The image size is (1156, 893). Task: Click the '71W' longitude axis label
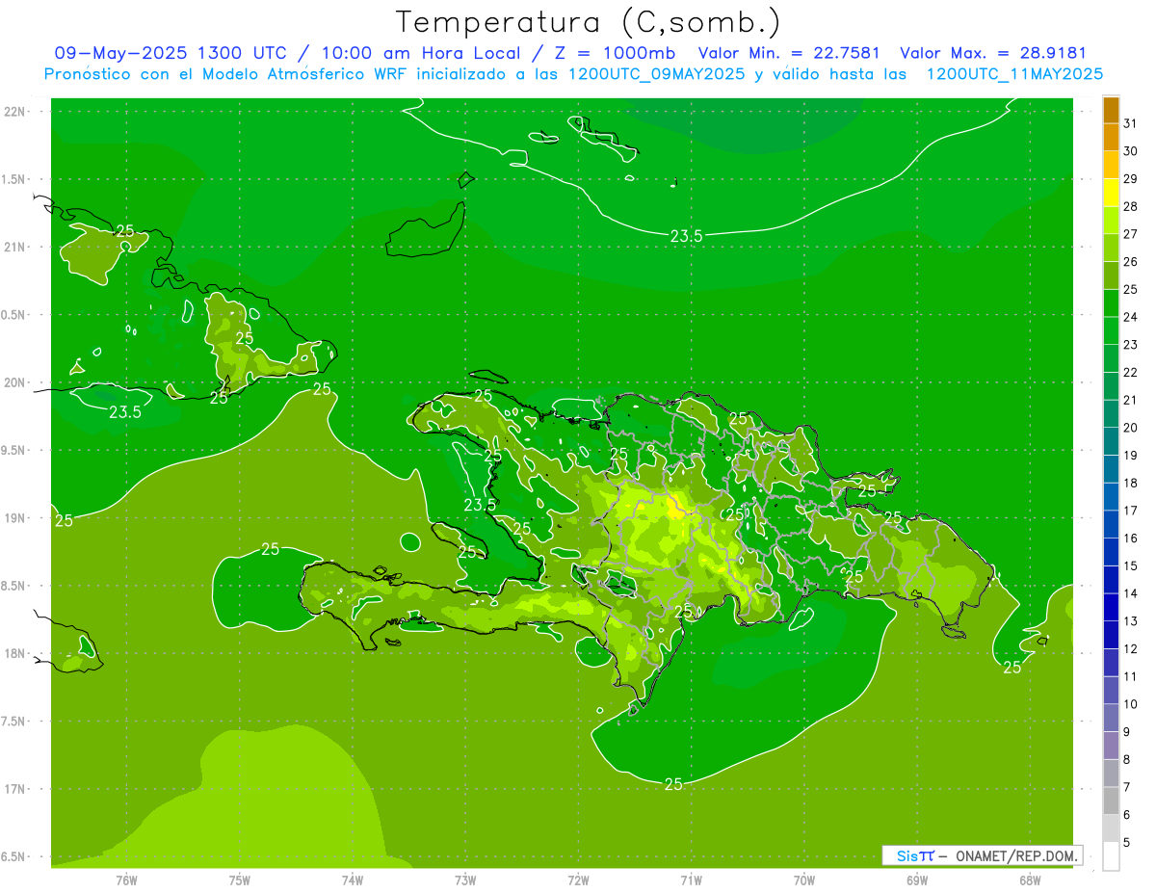point(691,880)
